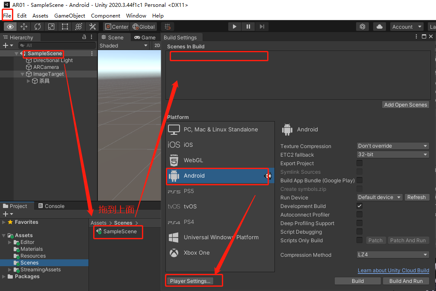Open ETC2 fallback dropdown
436x291 pixels.
(x=393, y=154)
